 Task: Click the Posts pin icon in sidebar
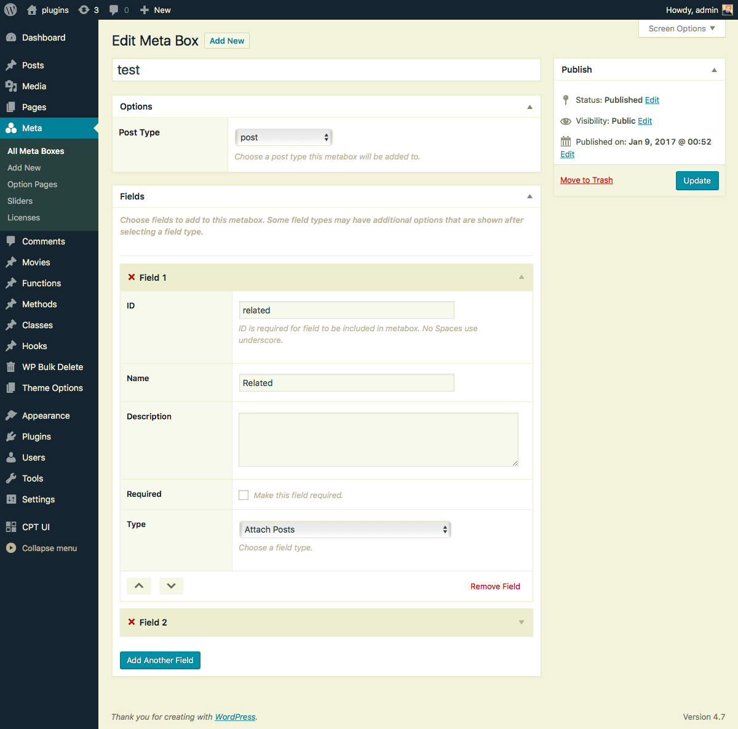click(11, 65)
